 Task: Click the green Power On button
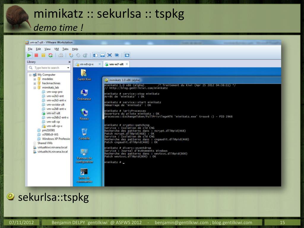[29, 56]
